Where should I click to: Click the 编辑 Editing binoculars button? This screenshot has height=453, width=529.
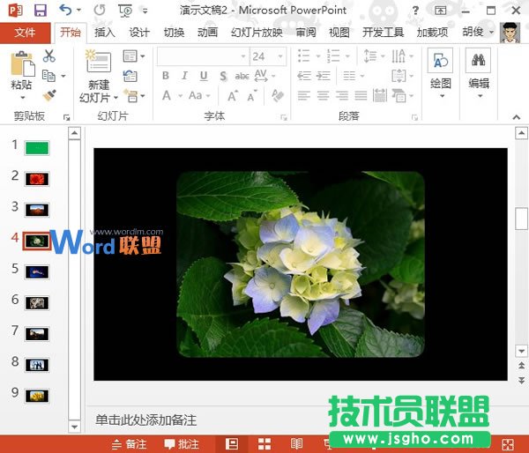point(479,73)
